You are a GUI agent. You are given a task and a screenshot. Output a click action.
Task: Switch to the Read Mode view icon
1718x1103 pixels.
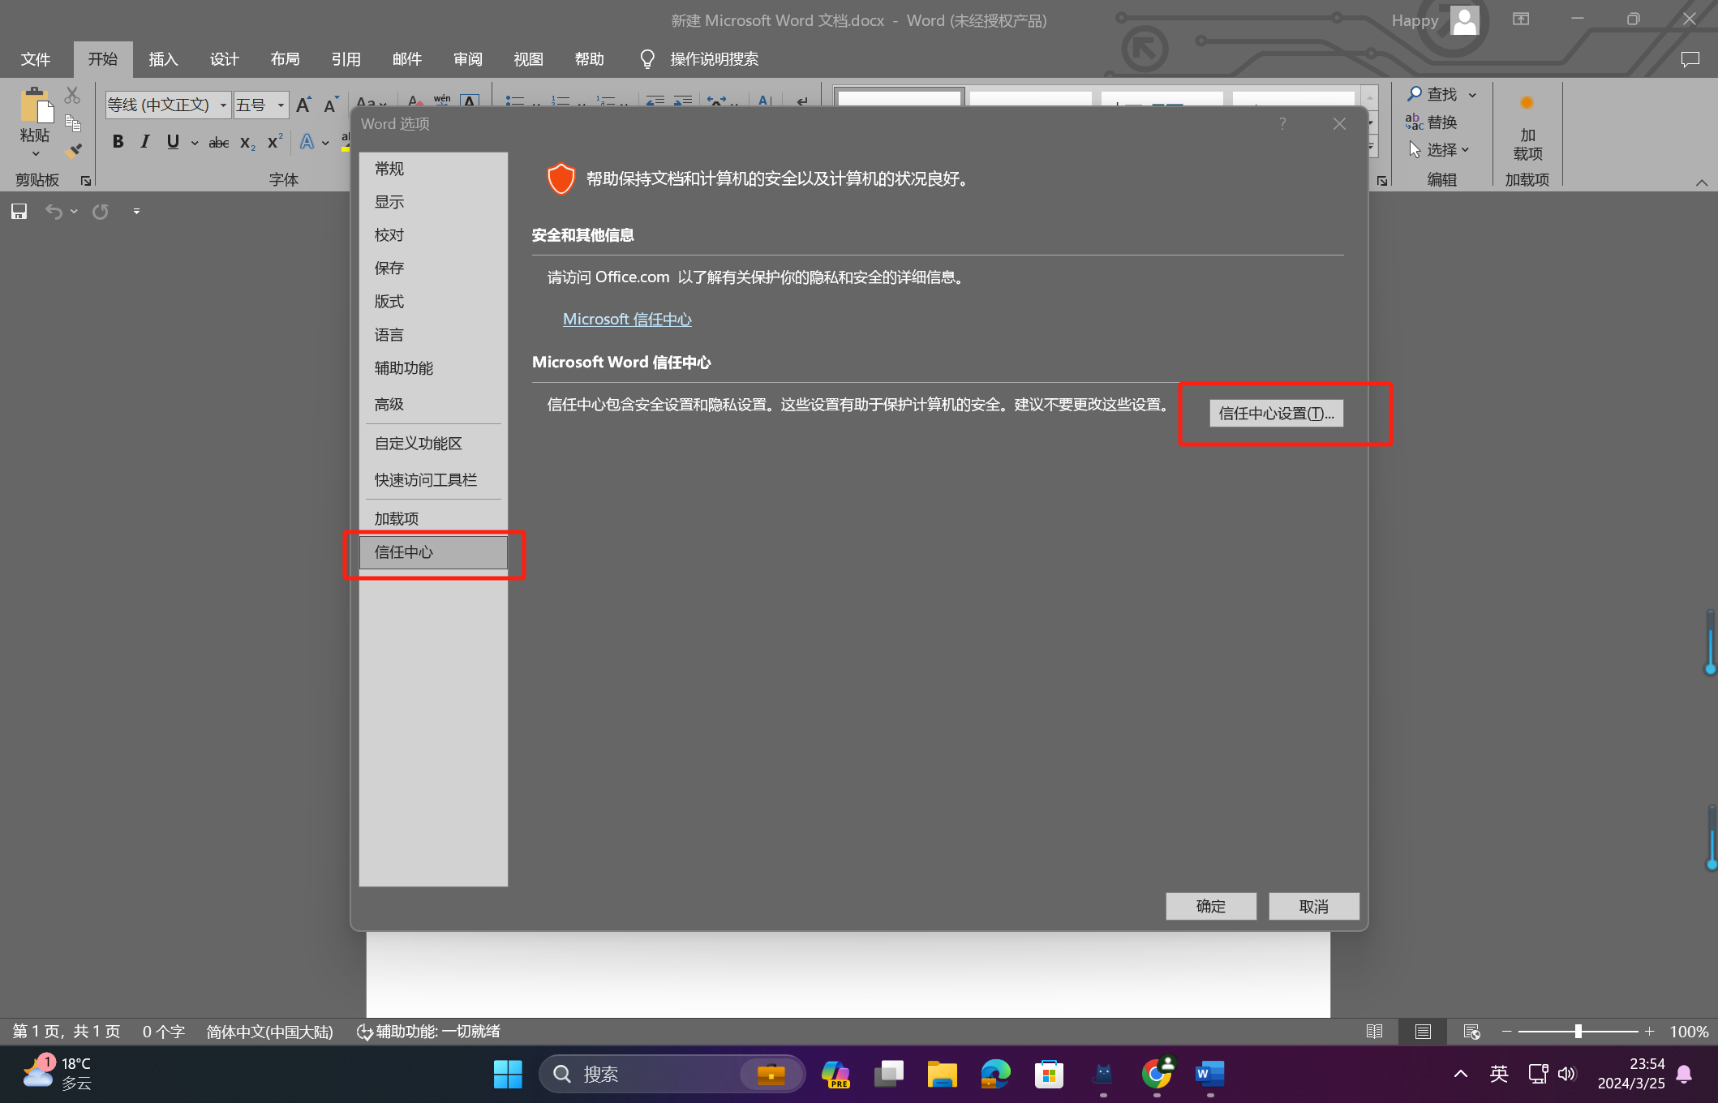1374,1032
